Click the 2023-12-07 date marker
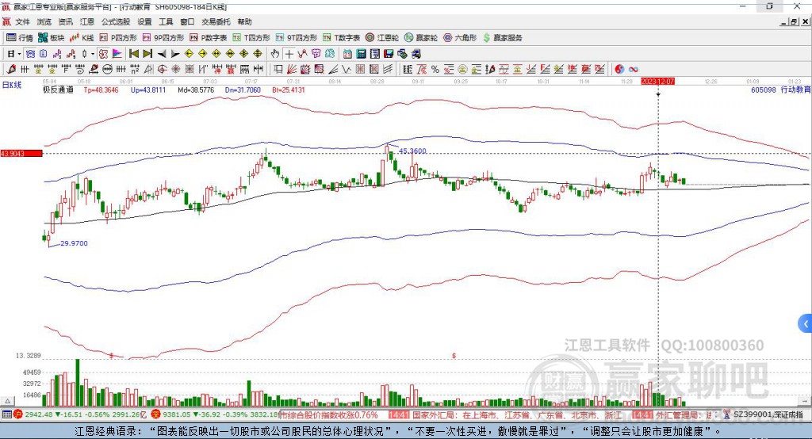 pyautogui.click(x=657, y=82)
